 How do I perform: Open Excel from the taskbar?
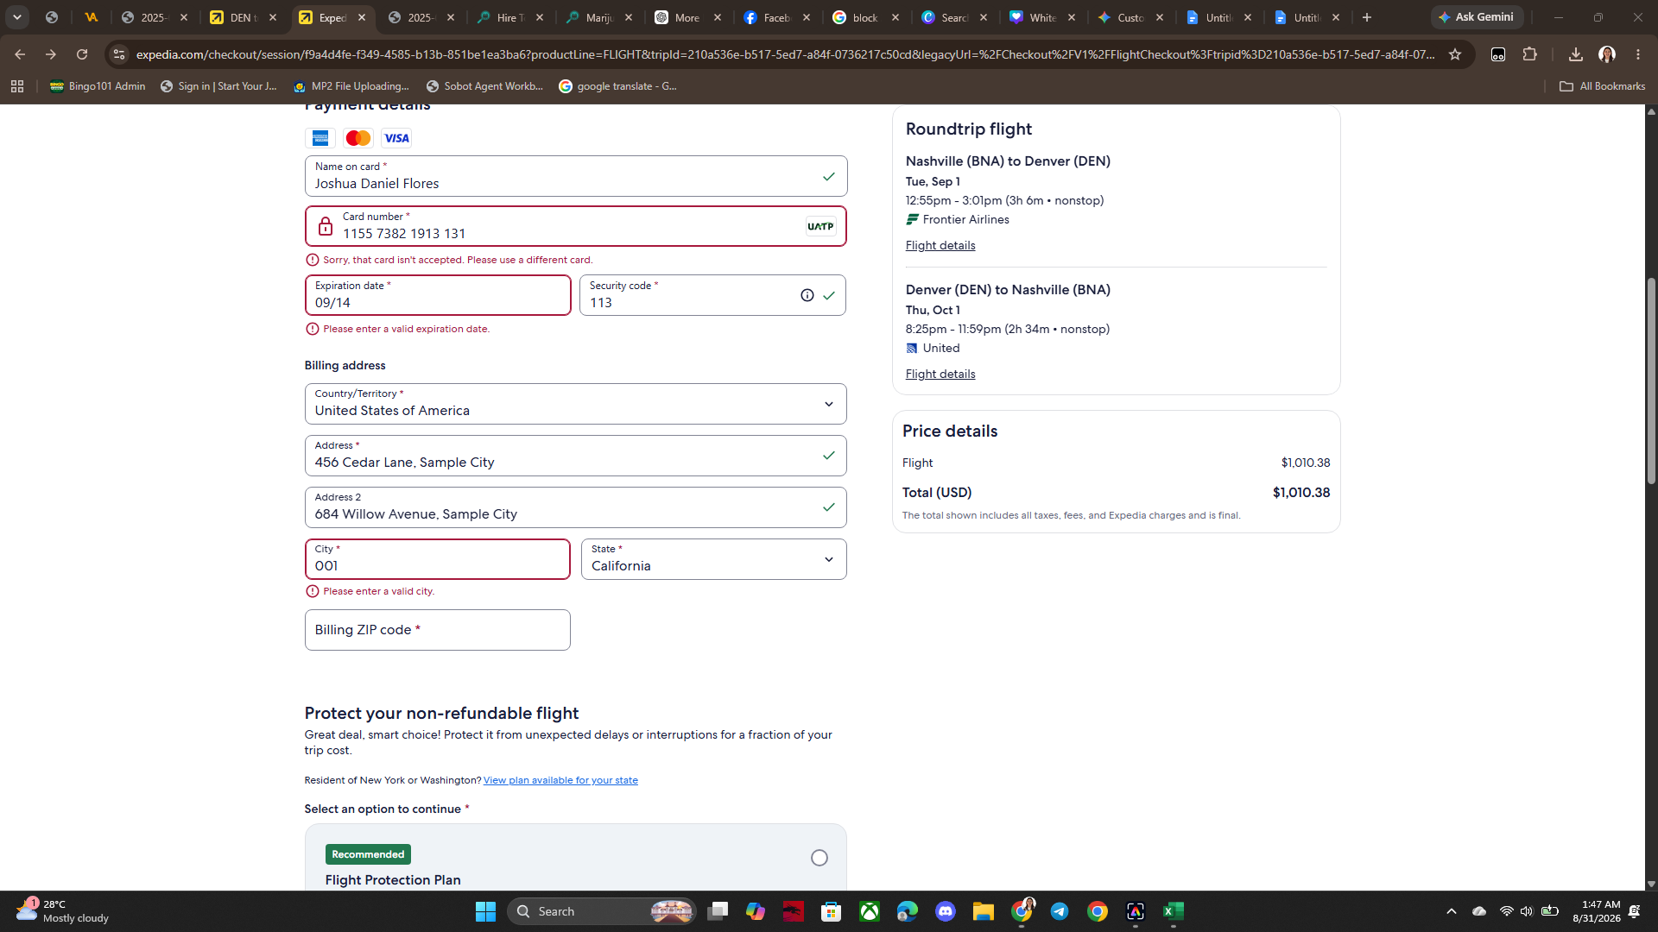[x=1174, y=911]
